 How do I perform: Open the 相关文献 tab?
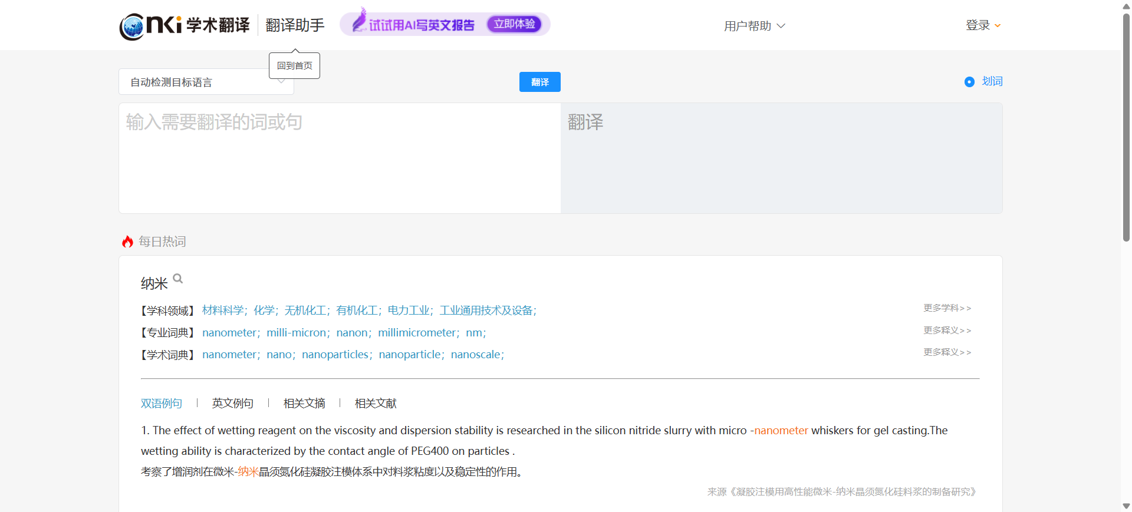click(376, 403)
